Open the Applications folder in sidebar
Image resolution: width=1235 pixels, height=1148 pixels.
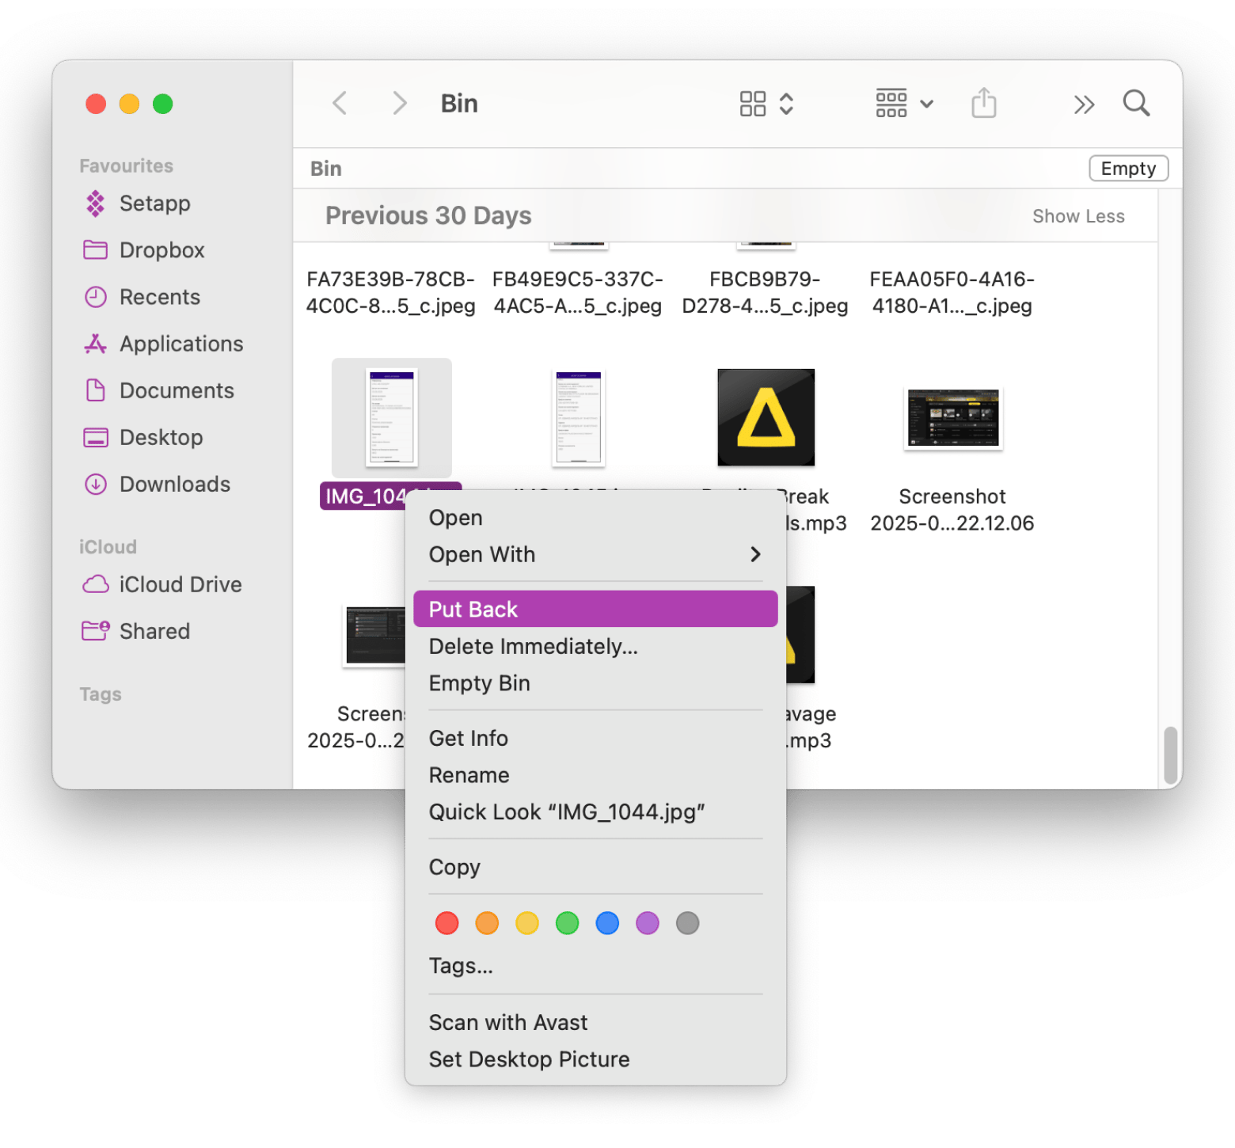point(181,343)
